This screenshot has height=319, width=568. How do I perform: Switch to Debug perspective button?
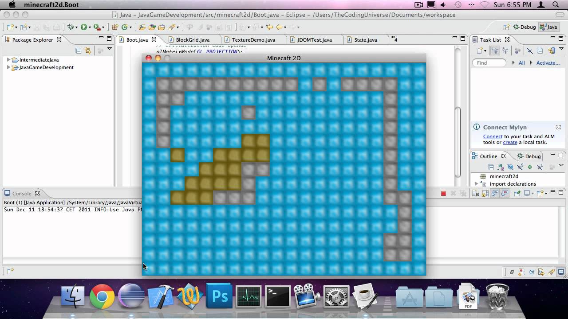point(524,27)
